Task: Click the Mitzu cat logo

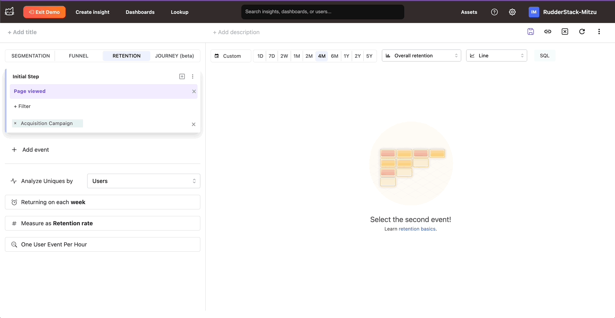Action: 9,12
